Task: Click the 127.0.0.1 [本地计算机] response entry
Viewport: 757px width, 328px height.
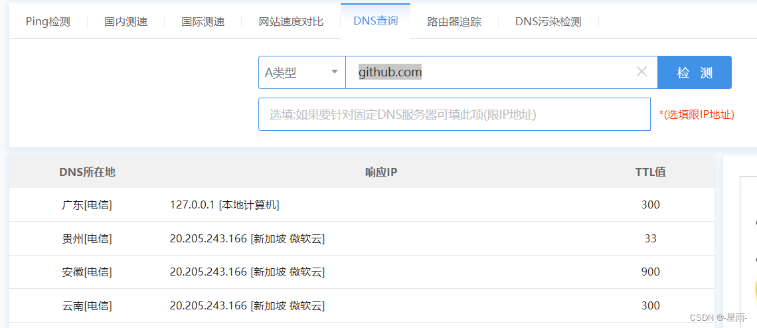Action: 224,205
